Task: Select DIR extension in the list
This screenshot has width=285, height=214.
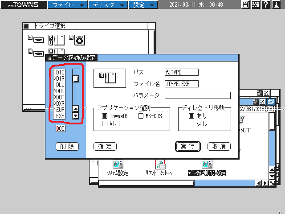Action: 59,78
